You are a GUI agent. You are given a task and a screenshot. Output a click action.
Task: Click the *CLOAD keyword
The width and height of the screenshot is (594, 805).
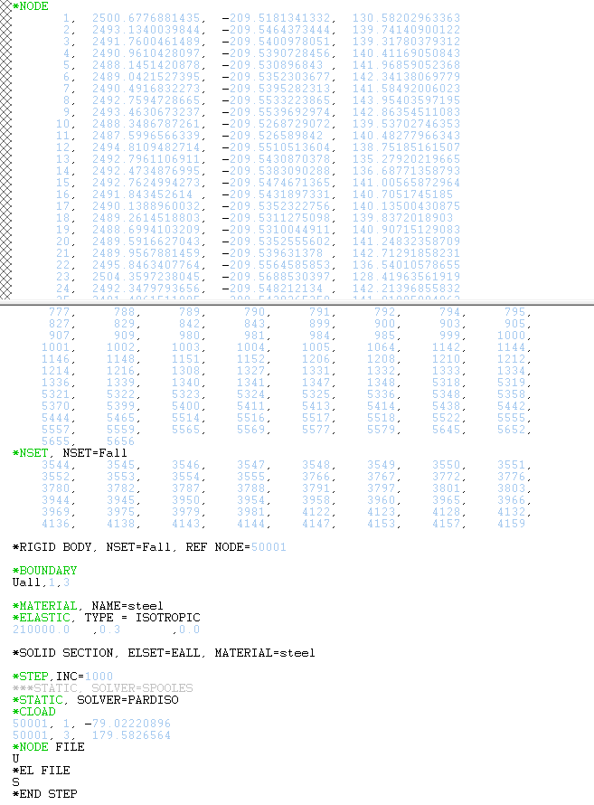pos(33,712)
